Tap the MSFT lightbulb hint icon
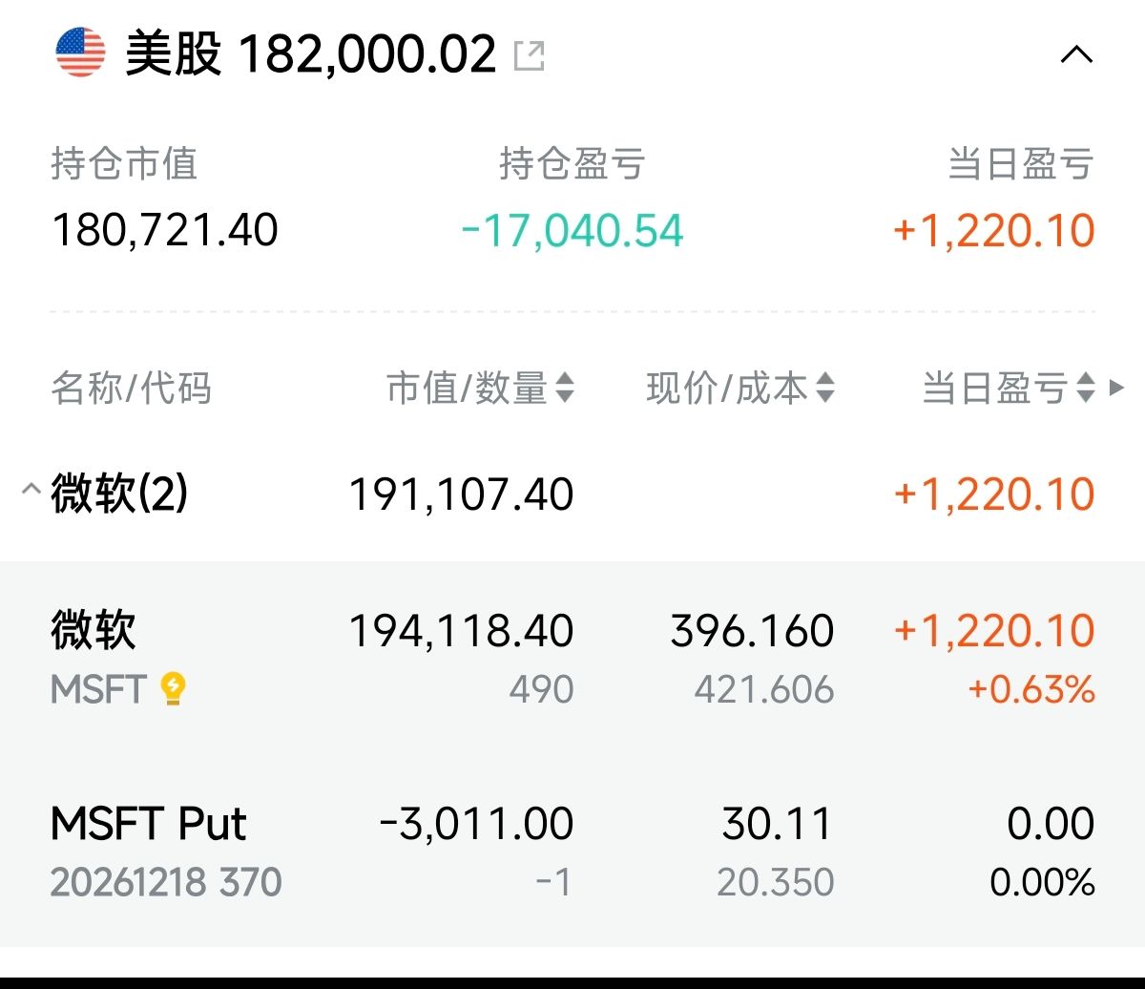Image resolution: width=1145 pixels, height=989 pixels. pyautogui.click(x=174, y=688)
